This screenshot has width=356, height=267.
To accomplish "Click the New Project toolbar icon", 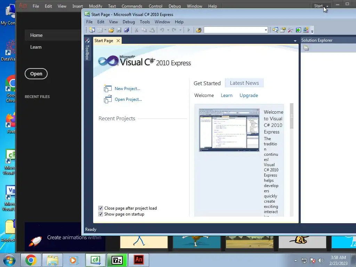I will coord(92,30).
